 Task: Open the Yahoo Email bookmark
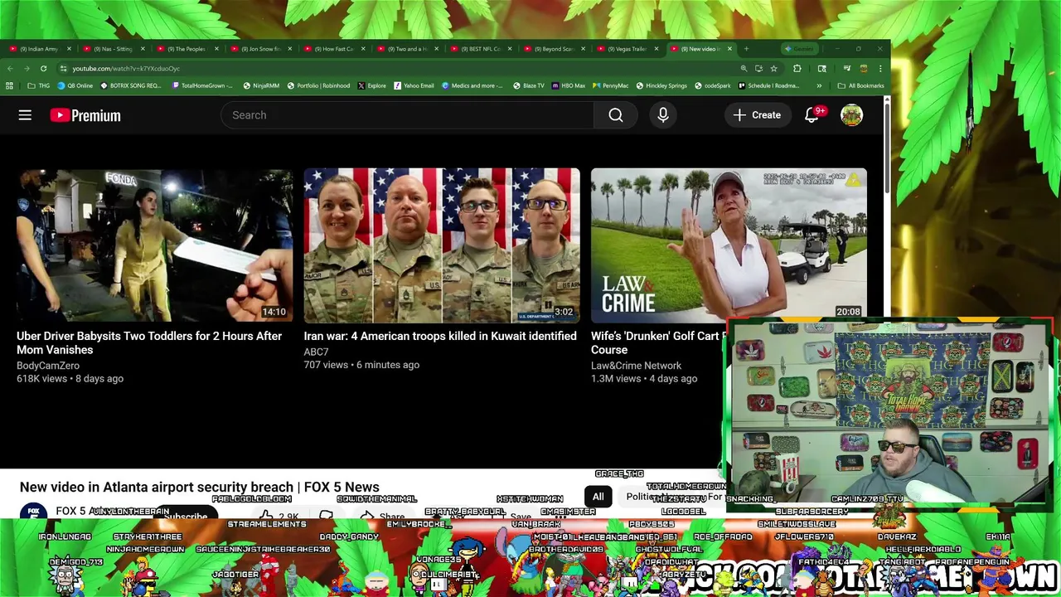[414, 85]
